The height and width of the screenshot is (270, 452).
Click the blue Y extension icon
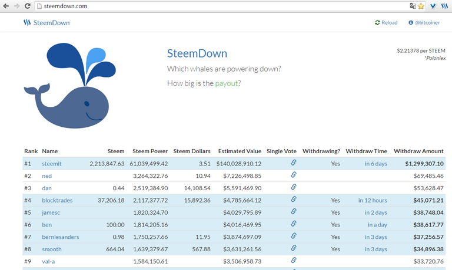(433, 6)
